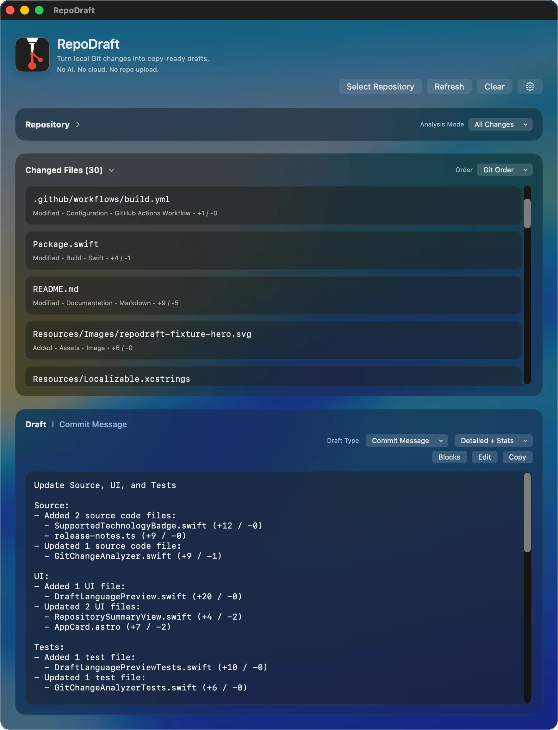Click the Select Repository button
The width and height of the screenshot is (558, 730).
point(380,86)
